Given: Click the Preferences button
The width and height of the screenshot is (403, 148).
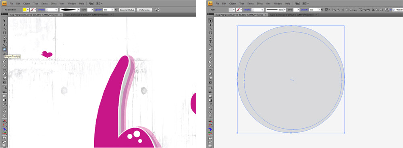Looking at the screenshot, I should 144,10.
